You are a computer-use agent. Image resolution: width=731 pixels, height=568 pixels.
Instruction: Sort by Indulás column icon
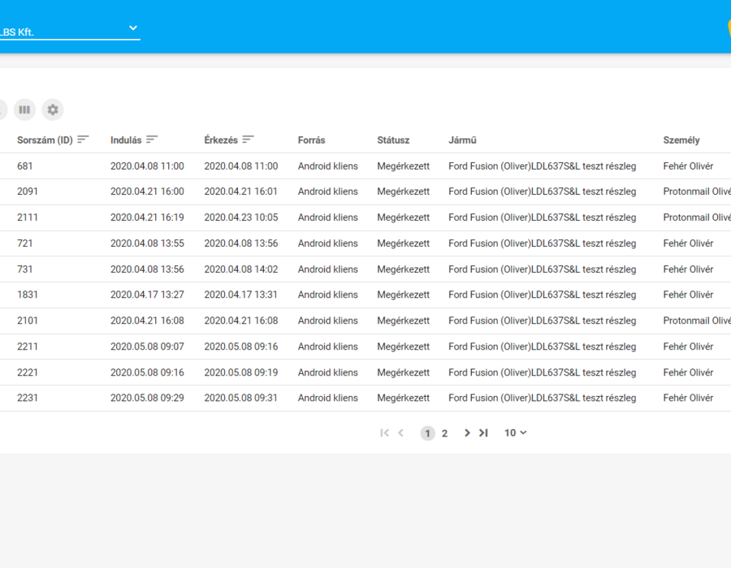(x=152, y=140)
